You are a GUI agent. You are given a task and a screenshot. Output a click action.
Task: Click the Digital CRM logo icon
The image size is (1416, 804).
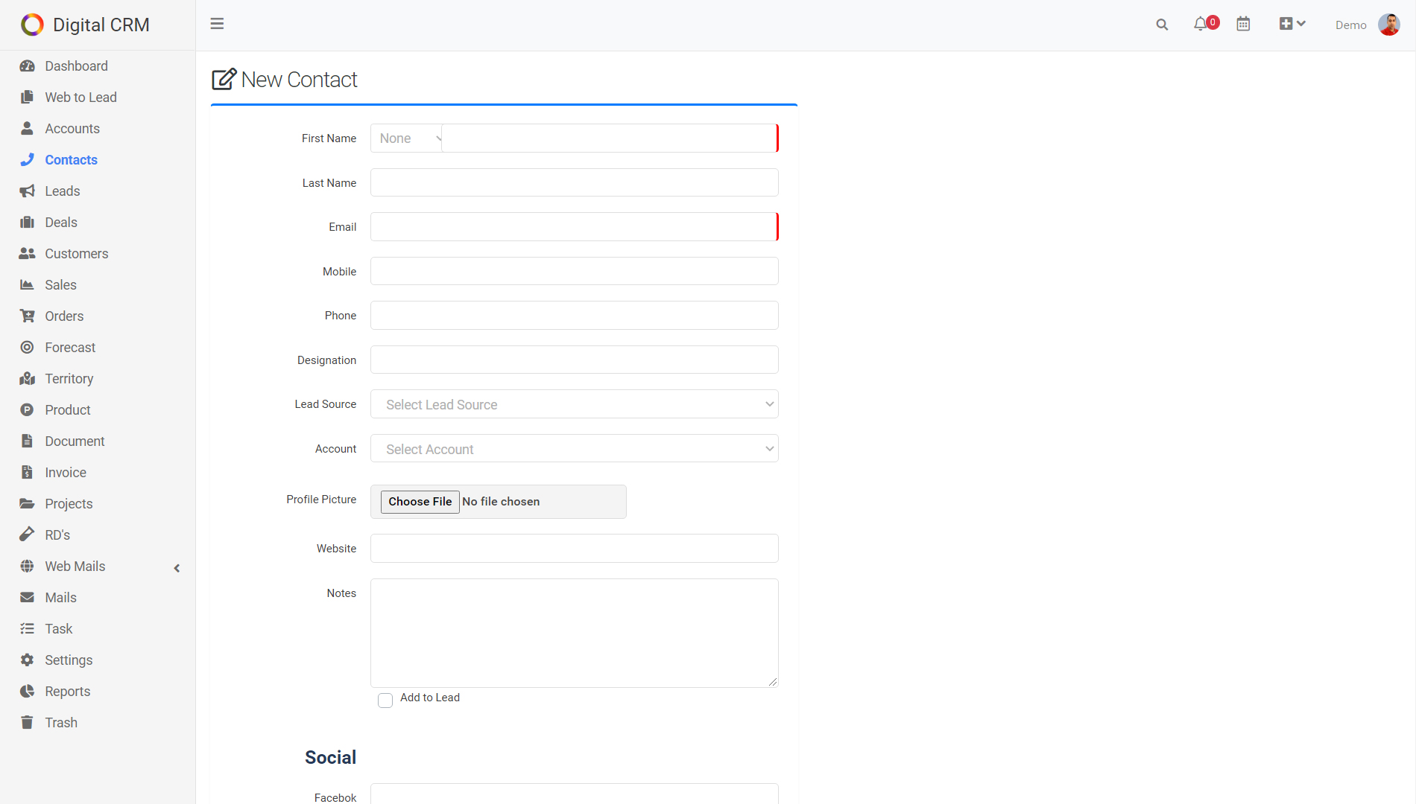coord(32,25)
